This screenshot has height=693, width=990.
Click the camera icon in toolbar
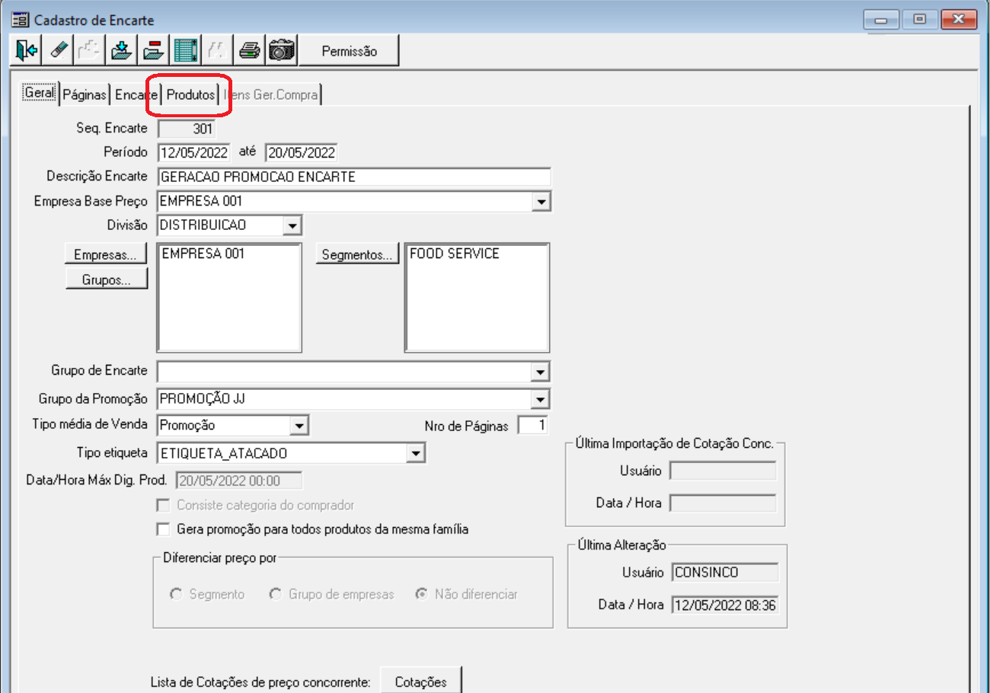282,50
